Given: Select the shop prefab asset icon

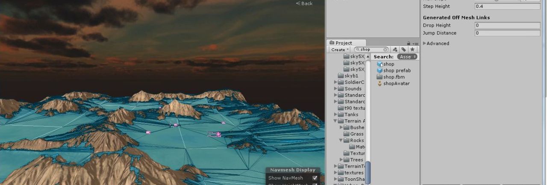Looking at the screenshot, I should coord(379,70).
